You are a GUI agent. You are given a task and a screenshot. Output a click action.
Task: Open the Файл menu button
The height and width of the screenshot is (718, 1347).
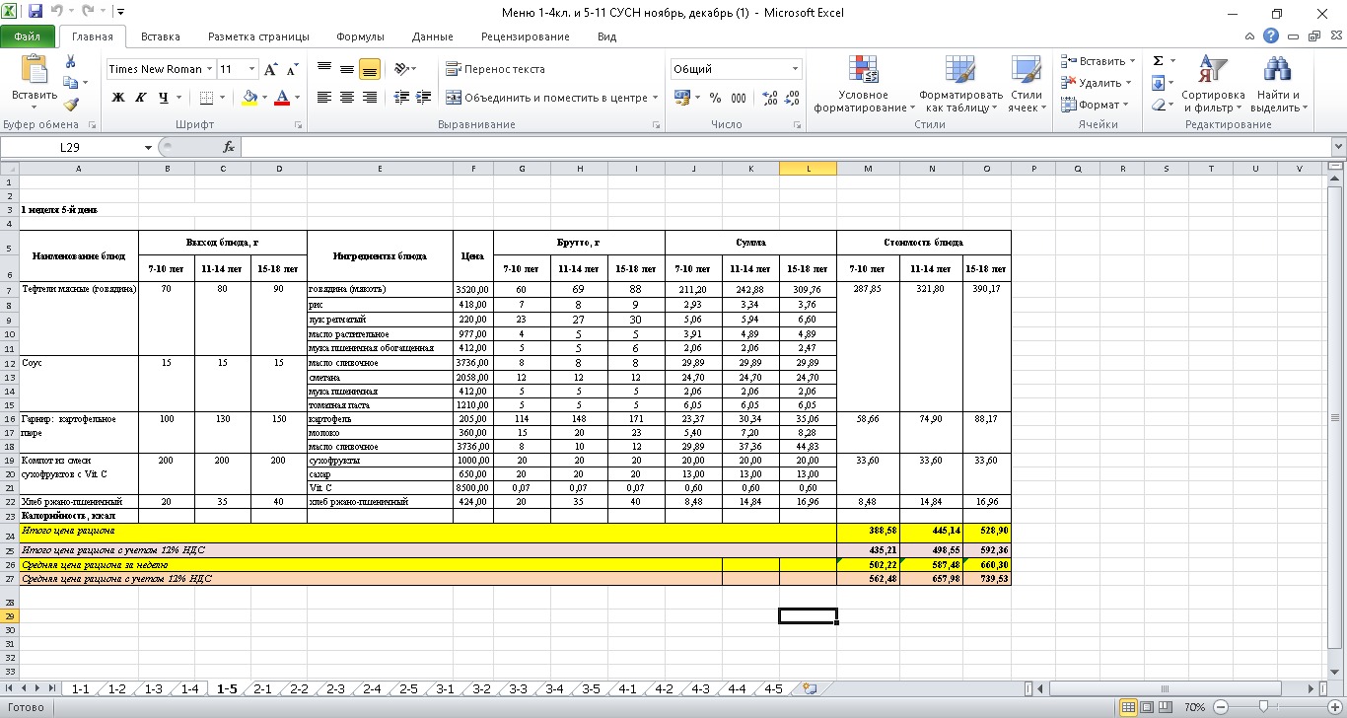tap(28, 36)
